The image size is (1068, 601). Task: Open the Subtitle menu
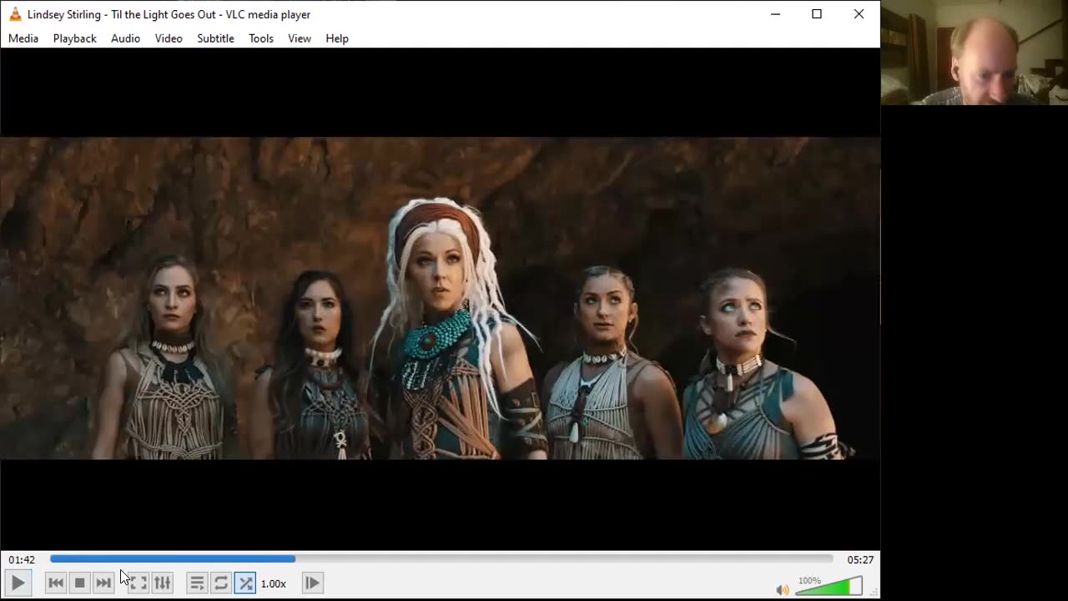tap(215, 38)
